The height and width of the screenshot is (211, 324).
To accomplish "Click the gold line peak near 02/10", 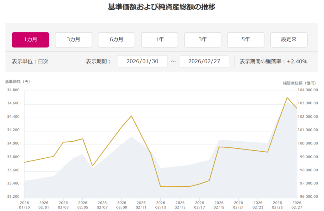I will pos(131,116).
